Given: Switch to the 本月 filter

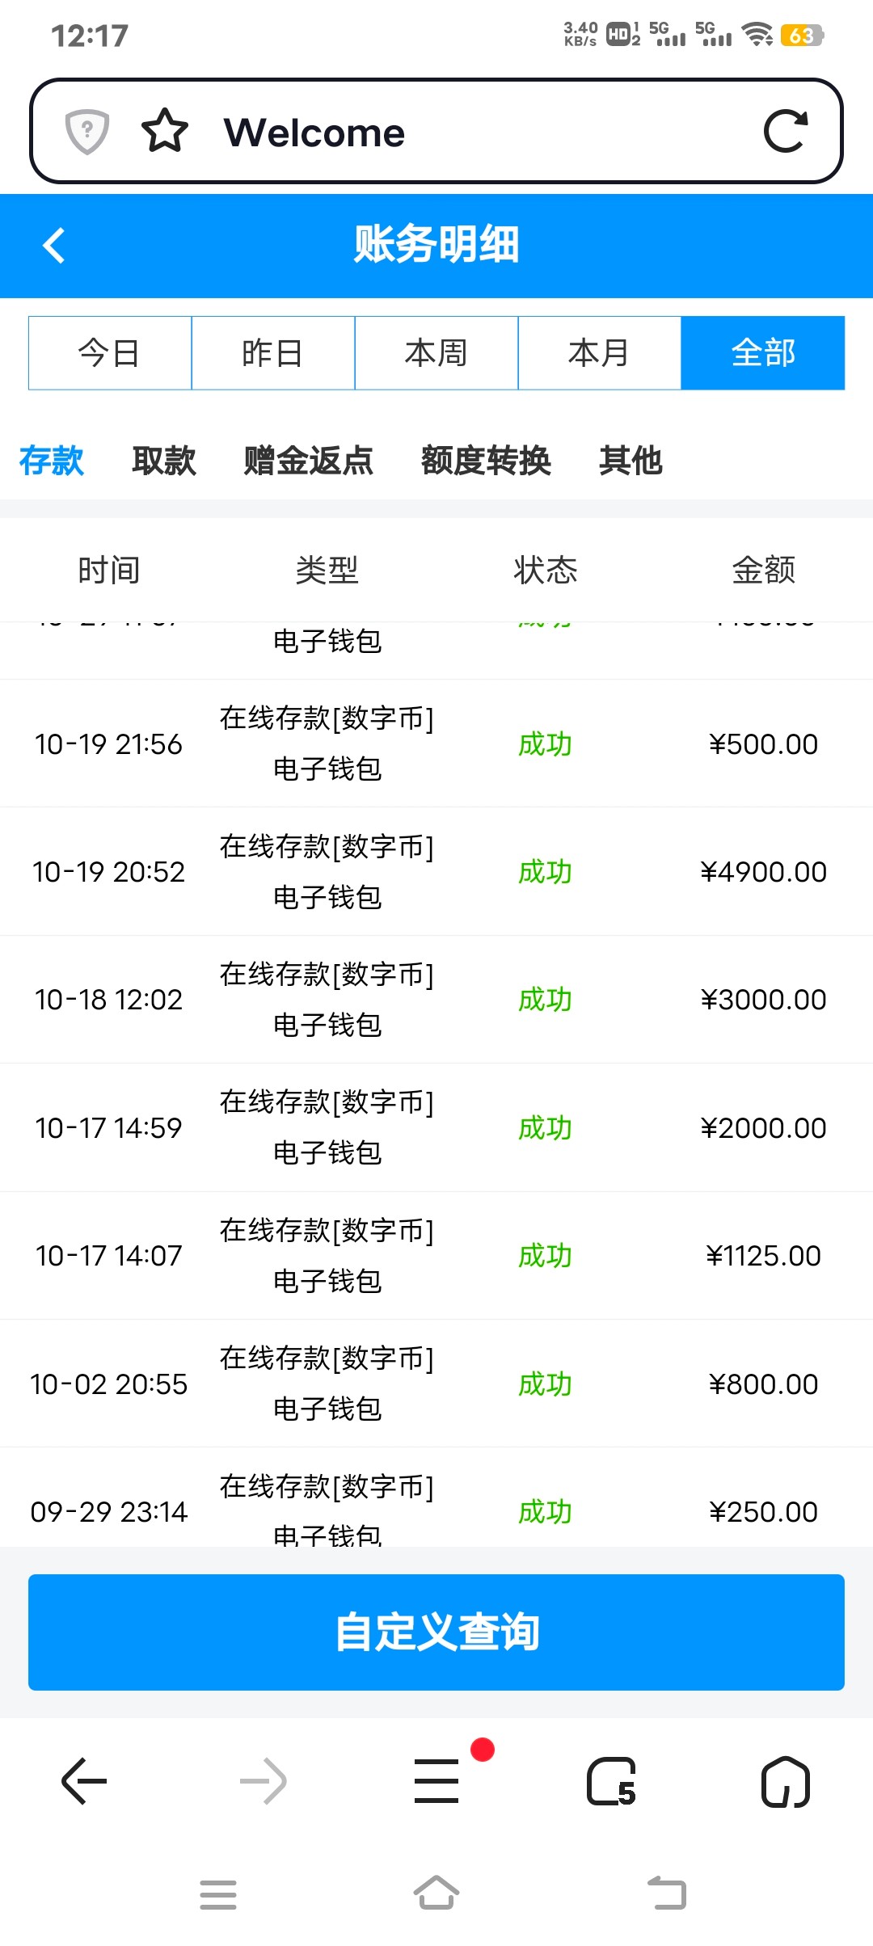Looking at the screenshot, I should click(599, 353).
